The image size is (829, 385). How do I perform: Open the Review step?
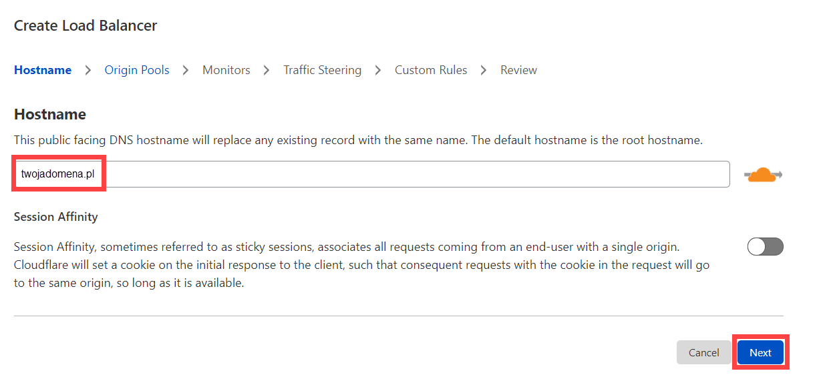tap(519, 70)
